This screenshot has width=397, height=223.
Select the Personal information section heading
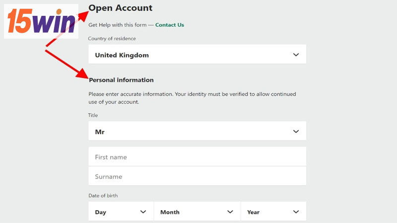click(x=121, y=80)
